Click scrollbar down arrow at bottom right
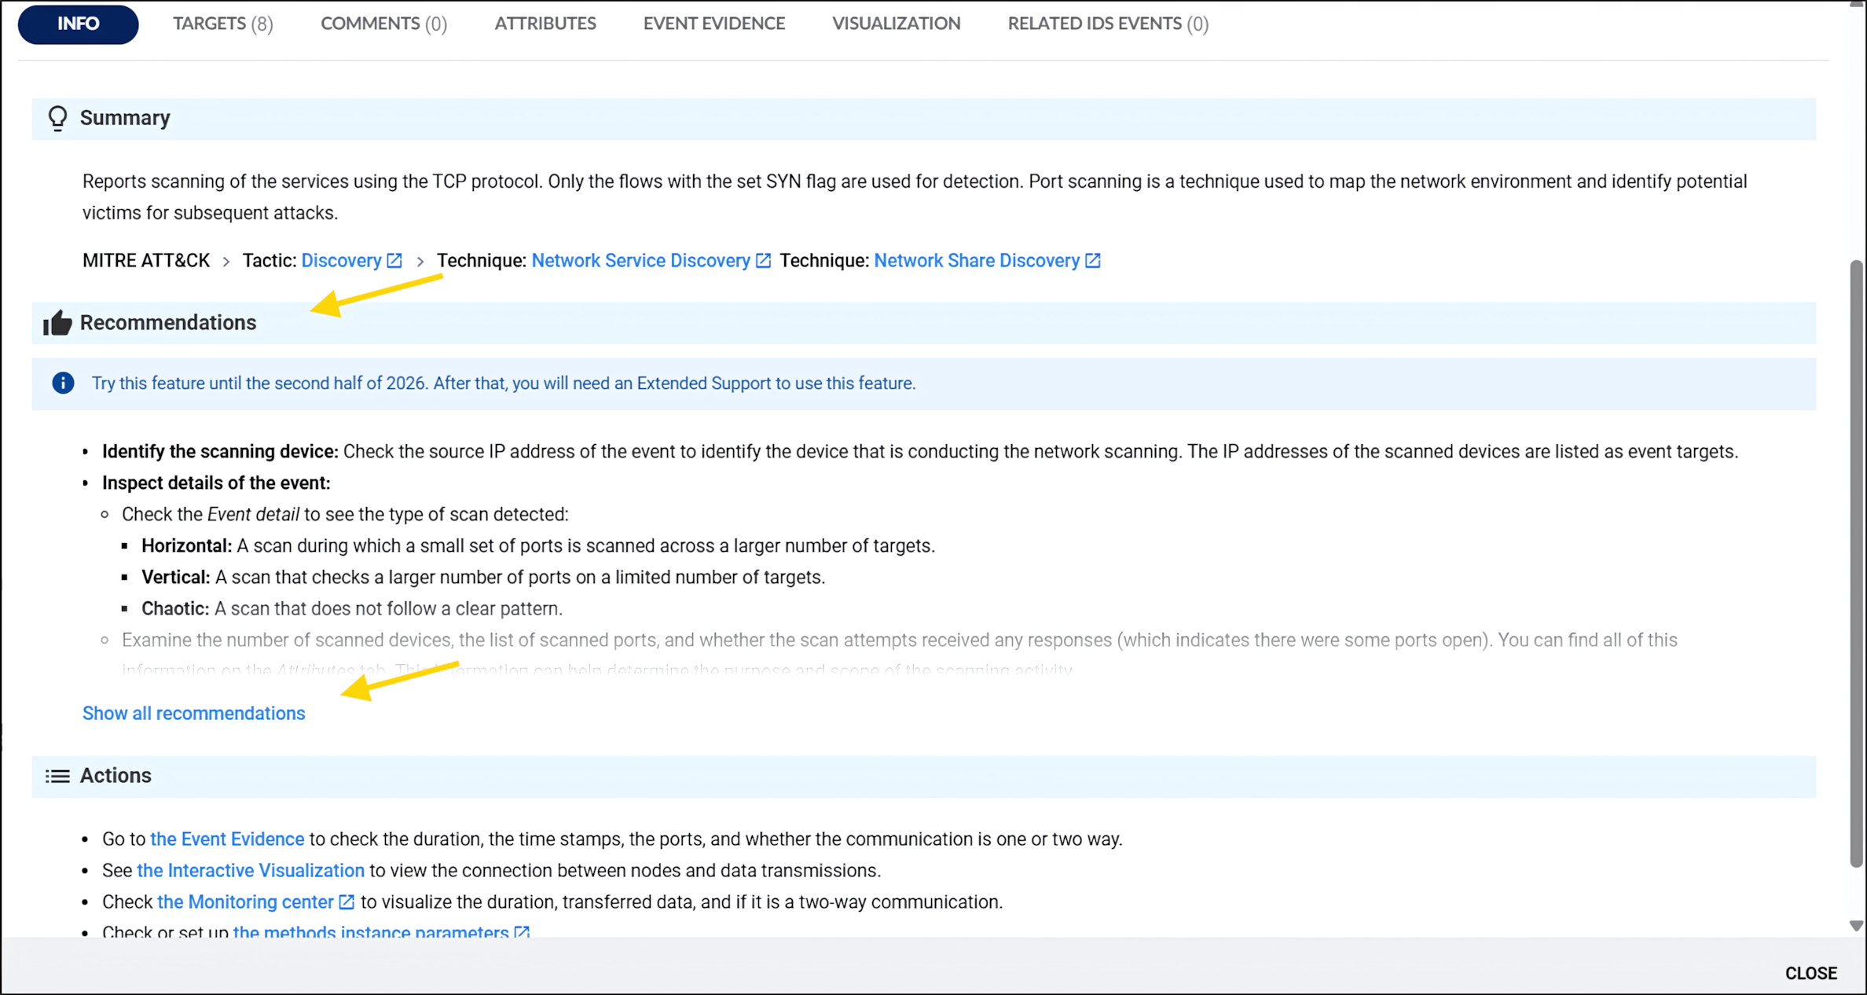The height and width of the screenshot is (995, 1867). coord(1856,926)
